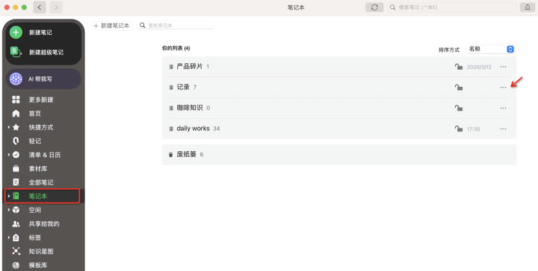Open more options for 产品碎片 notebook
The height and width of the screenshot is (271, 538).
tap(503, 67)
